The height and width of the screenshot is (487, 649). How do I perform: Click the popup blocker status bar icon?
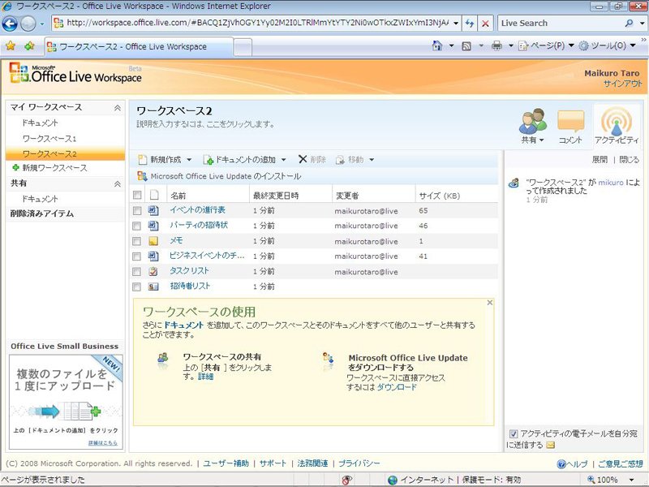pyautogui.click(x=347, y=480)
